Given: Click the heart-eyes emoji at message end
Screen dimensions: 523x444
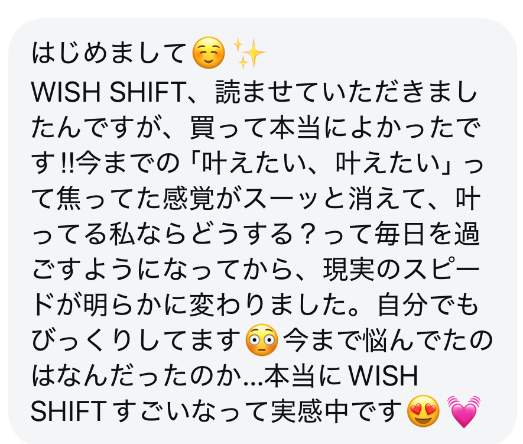Looking at the screenshot, I should [423, 411].
